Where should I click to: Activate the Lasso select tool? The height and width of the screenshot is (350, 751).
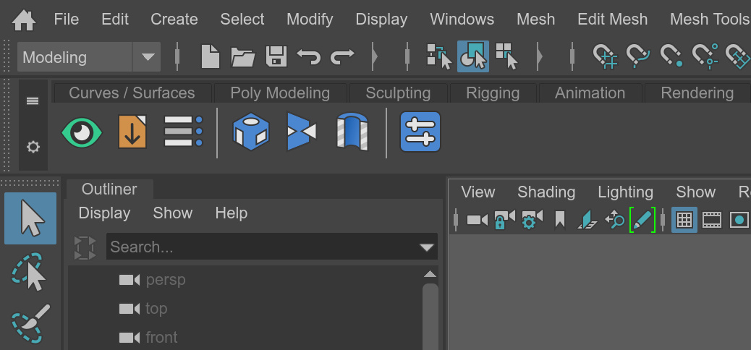[x=29, y=271]
